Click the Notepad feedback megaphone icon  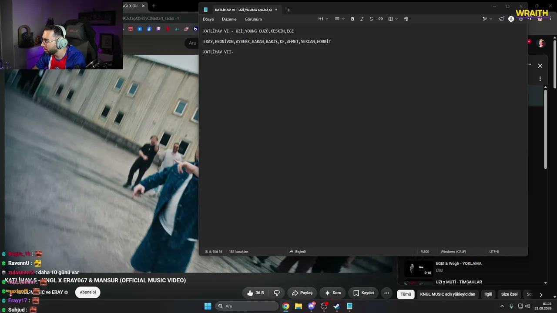pyautogui.click(x=501, y=19)
